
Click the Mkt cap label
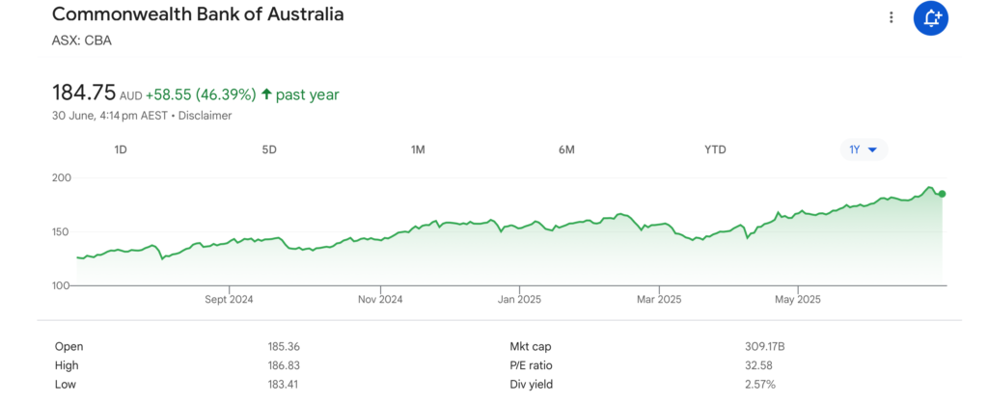click(x=531, y=346)
